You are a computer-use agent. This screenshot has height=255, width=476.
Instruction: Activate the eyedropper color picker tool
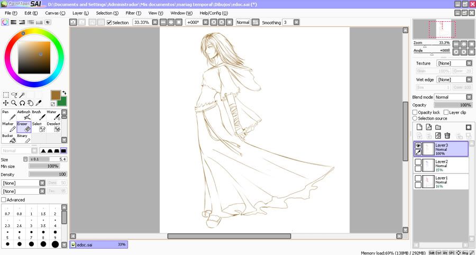(x=38, y=103)
